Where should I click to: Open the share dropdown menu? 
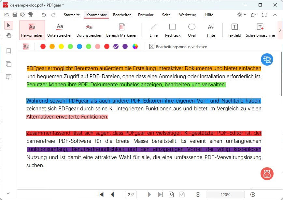(x=254, y=15)
